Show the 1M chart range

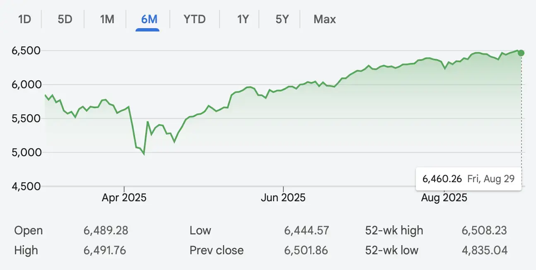pos(107,19)
